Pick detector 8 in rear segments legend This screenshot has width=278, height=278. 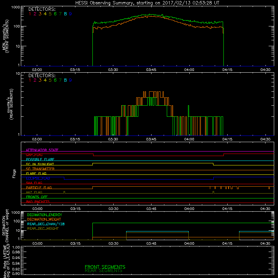point(65,80)
